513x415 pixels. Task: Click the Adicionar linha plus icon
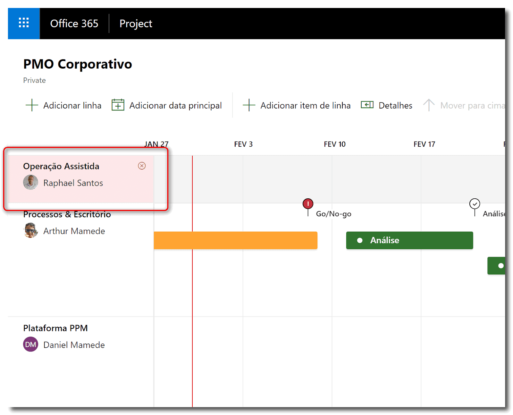pos(32,105)
